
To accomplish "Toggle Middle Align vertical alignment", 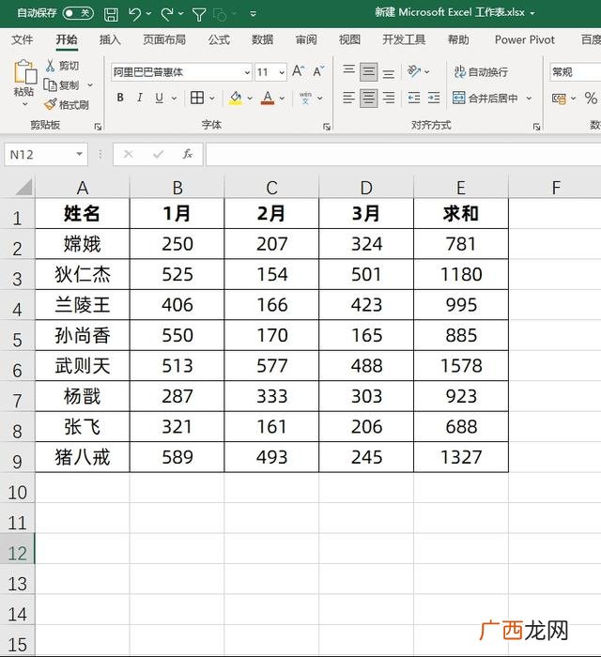I will pyautogui.click(x=368, y=71).
